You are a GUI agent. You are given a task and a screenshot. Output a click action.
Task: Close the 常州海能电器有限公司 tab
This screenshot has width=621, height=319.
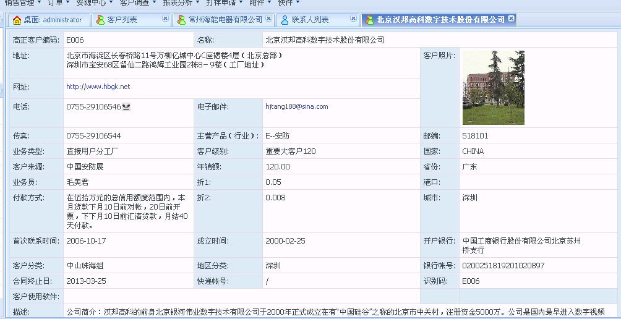coord(268,18)
